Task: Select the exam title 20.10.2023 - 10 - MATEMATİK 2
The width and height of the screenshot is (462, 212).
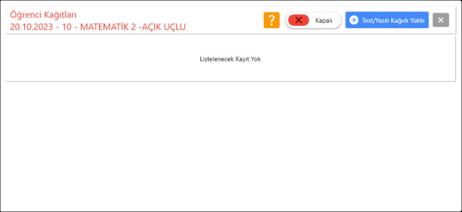Action: tap(73, 27)
